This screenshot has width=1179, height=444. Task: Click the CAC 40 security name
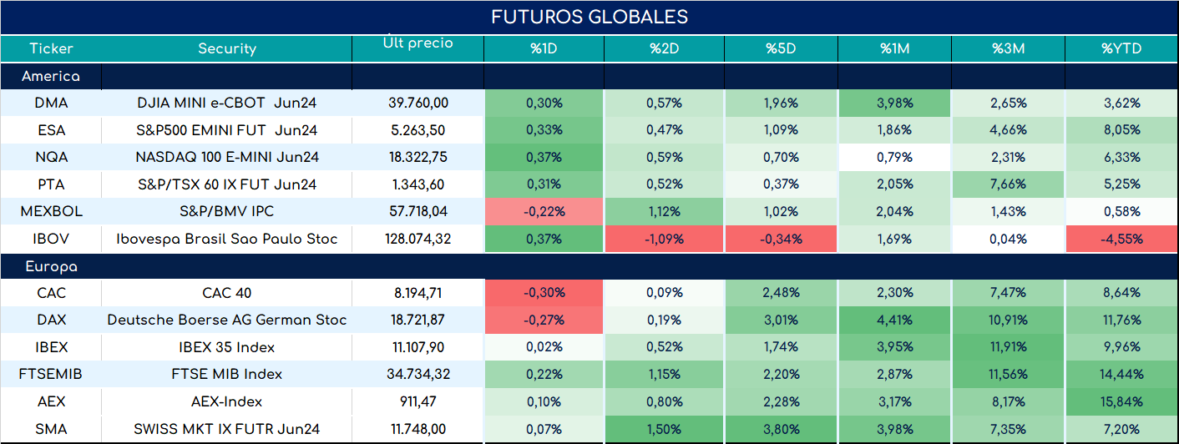pos(227,293)
